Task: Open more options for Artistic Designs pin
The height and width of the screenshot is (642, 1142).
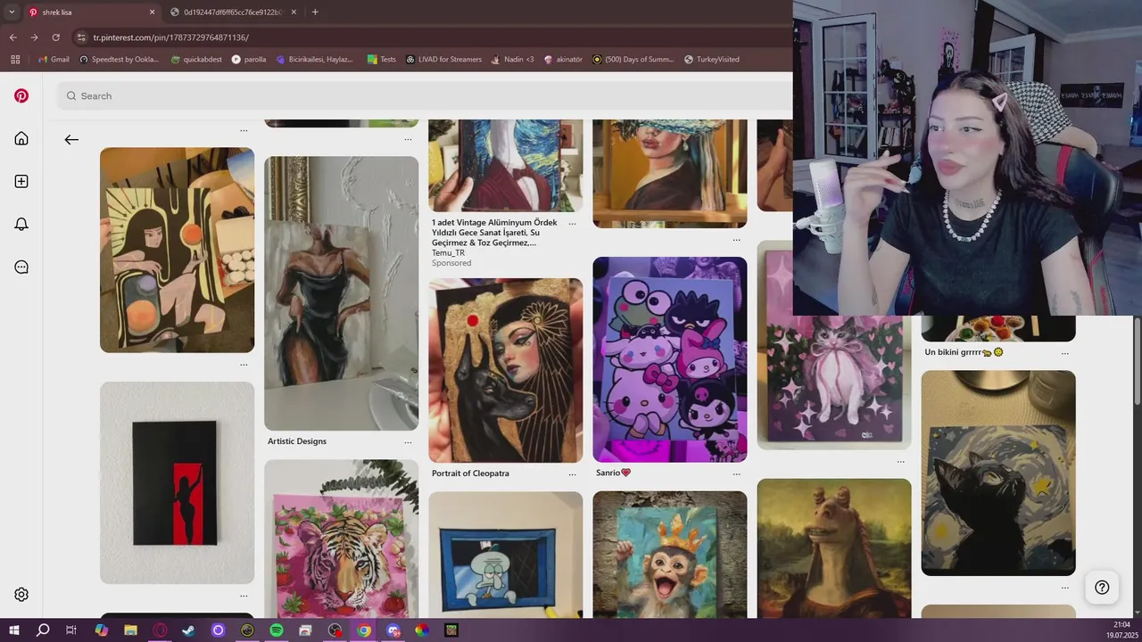Action: tap(408, 442)
